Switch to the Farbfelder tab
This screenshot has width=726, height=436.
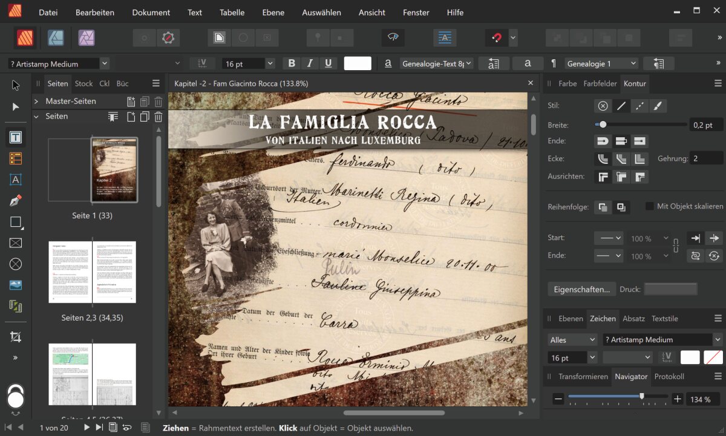click(x=600, y=83)
